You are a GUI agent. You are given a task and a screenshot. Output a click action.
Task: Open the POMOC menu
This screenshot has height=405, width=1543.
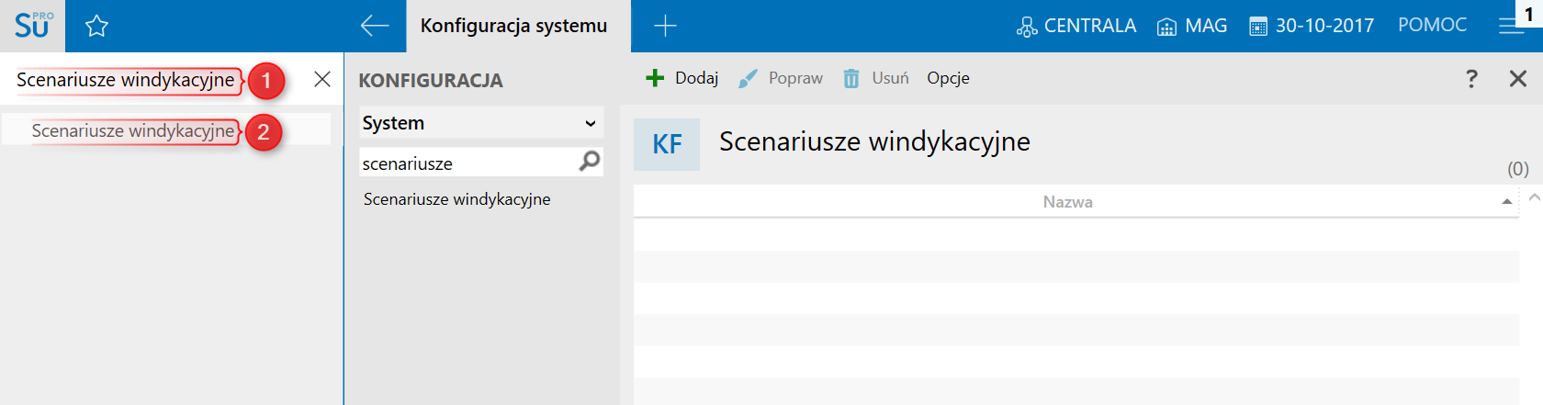point(1432,26)
